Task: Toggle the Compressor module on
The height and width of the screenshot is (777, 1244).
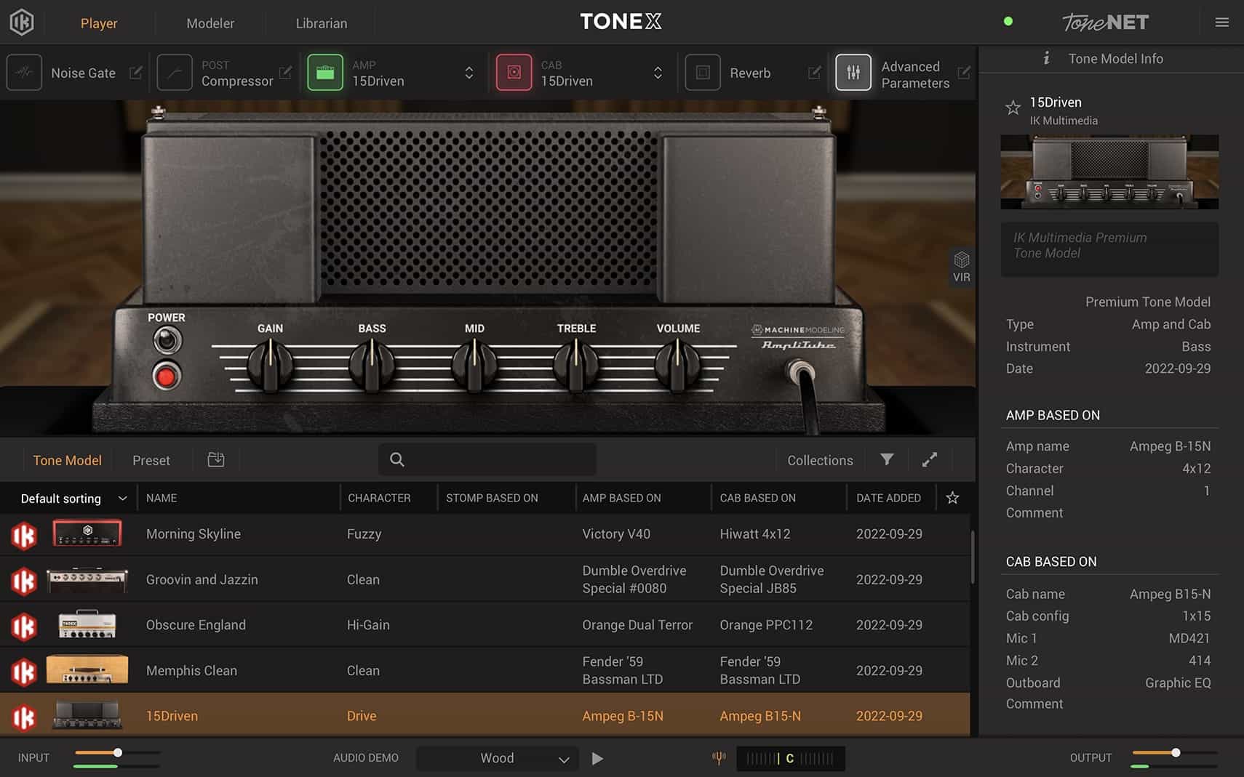Action: click(x=175, y=73)
